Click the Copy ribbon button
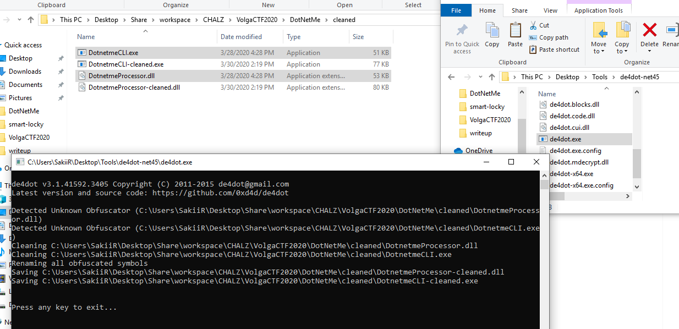 [x=492, y=35]
